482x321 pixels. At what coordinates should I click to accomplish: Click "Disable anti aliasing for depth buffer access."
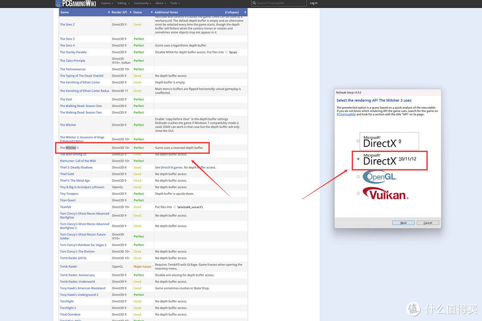coord(185,275)
